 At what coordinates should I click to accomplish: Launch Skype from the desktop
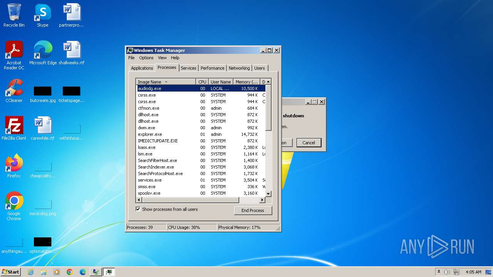[43, 15]
